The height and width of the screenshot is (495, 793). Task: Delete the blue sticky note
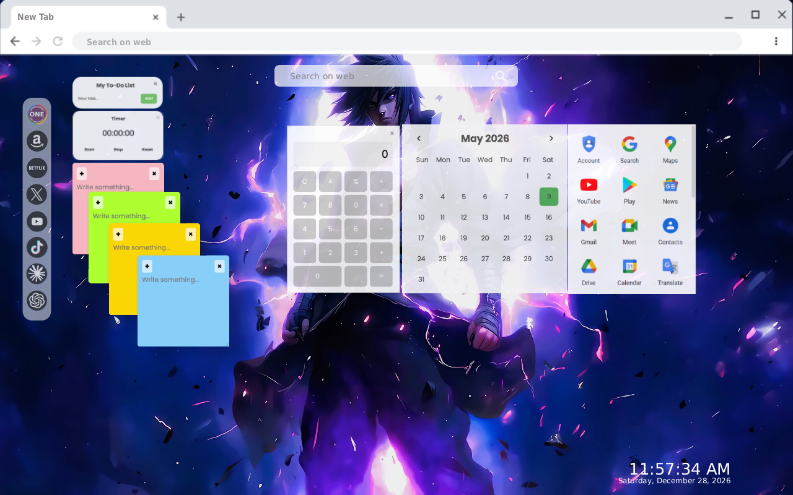point(219,266)
